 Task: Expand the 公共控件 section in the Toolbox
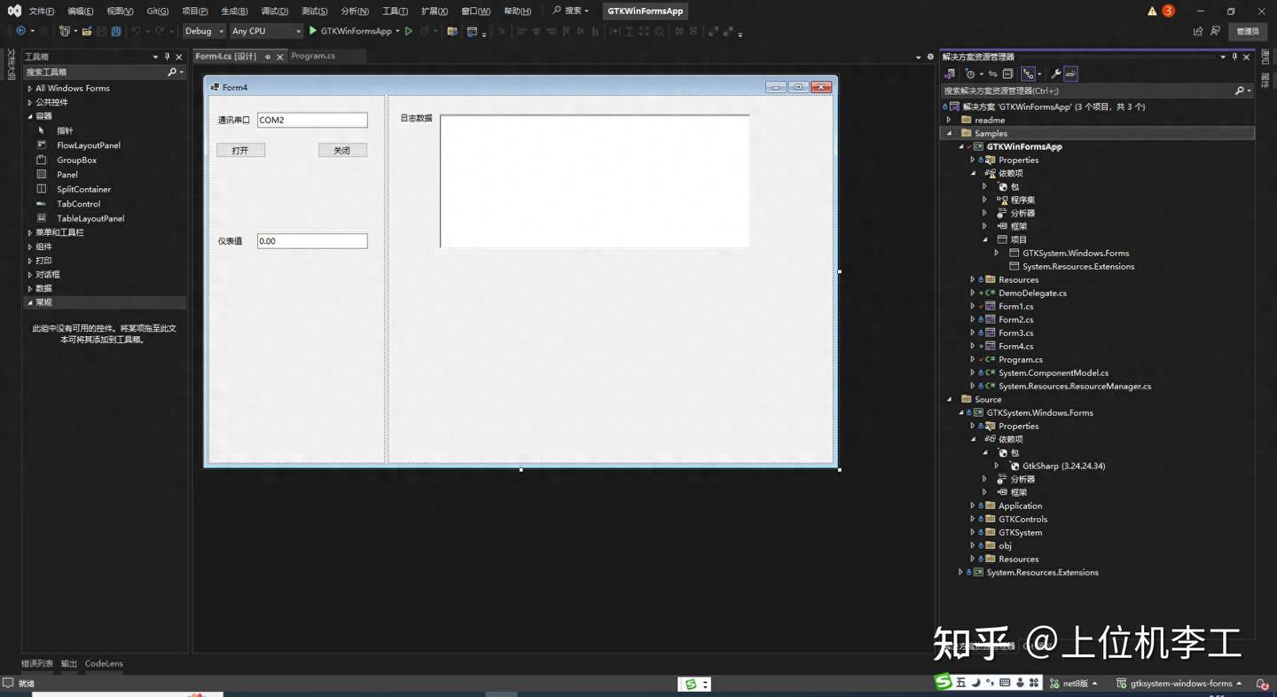tap(30, 102)
